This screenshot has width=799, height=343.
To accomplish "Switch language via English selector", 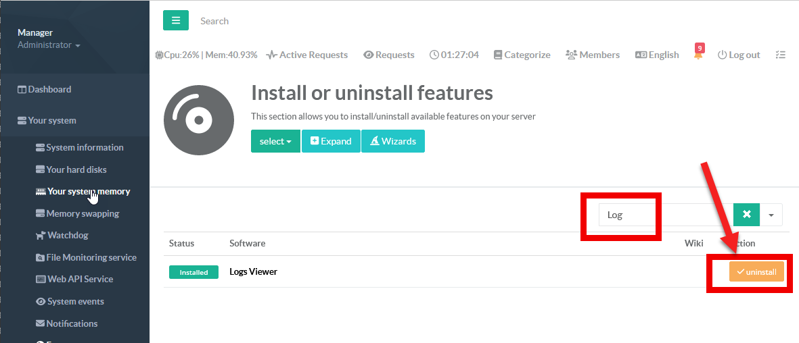I will pyautogui.click(x=657, y=55).
